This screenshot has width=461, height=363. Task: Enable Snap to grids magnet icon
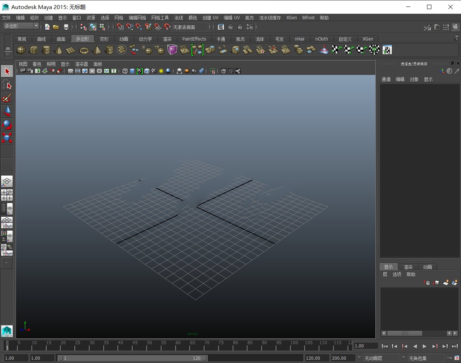(x=120, y=27)
